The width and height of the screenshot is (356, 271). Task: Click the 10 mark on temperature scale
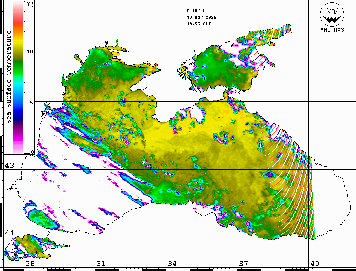click(x=30, y=52)
